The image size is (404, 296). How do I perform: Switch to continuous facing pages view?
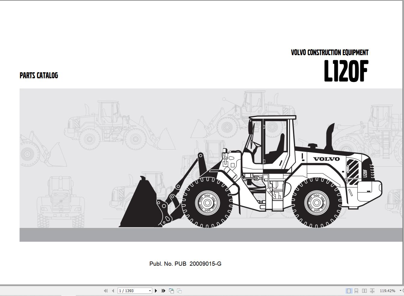[372, 291]
